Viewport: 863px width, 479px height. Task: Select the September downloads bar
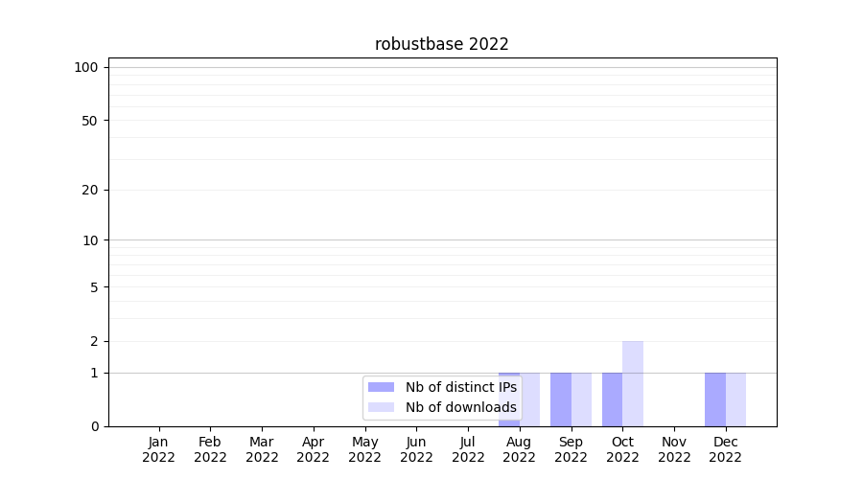click(581, 399)
